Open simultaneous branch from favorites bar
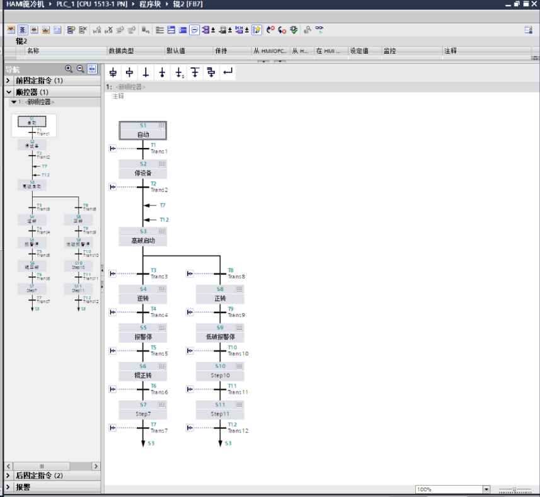Image resolution: width=540 pixels, height=497 pixels. point(211,72)
